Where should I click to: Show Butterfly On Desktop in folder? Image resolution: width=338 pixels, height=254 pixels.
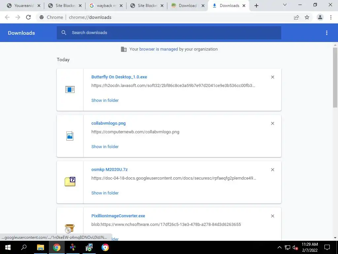pos(105,100)
